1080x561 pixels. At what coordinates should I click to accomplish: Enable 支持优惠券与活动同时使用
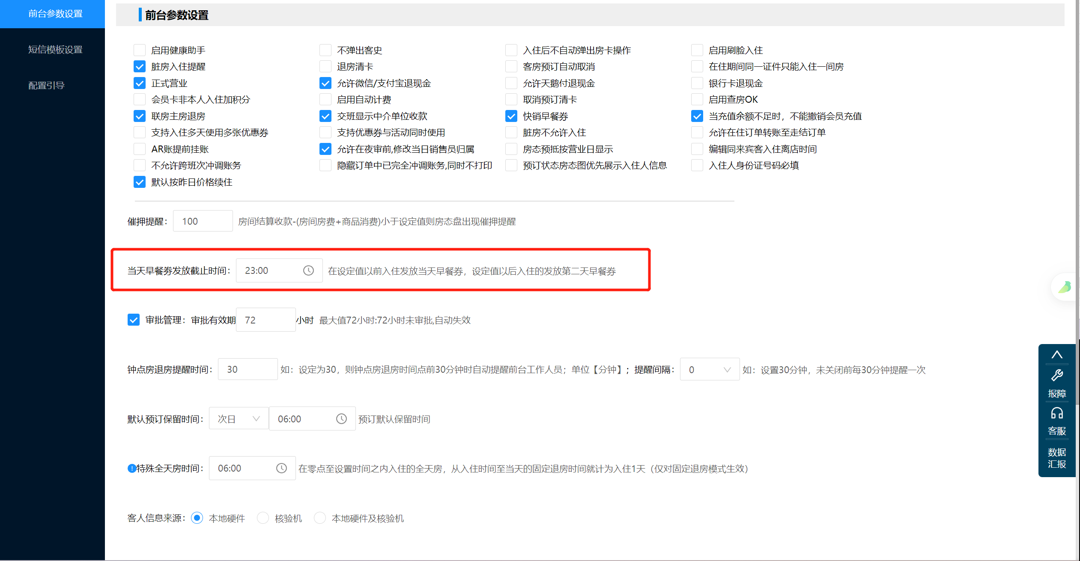pyautogui.click(x=325, y=132)
